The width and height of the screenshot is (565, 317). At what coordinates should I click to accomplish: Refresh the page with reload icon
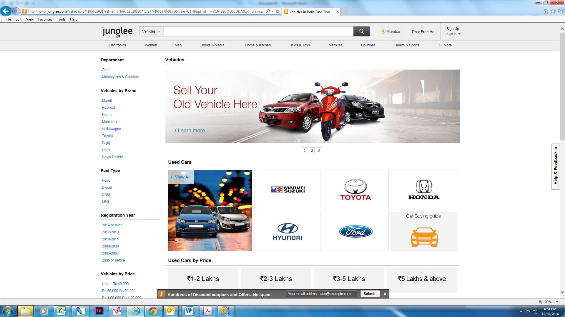click(x=277, y=11)
